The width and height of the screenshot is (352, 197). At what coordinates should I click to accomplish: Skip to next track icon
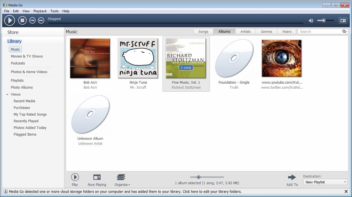41,20
